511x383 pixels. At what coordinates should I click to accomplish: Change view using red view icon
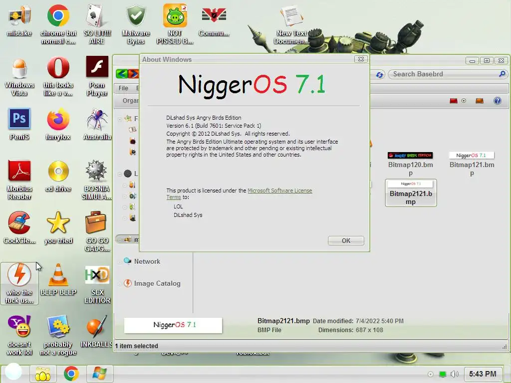[453, 101]
